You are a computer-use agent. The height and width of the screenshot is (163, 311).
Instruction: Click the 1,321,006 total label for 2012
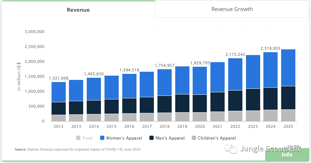coord(59,78)
